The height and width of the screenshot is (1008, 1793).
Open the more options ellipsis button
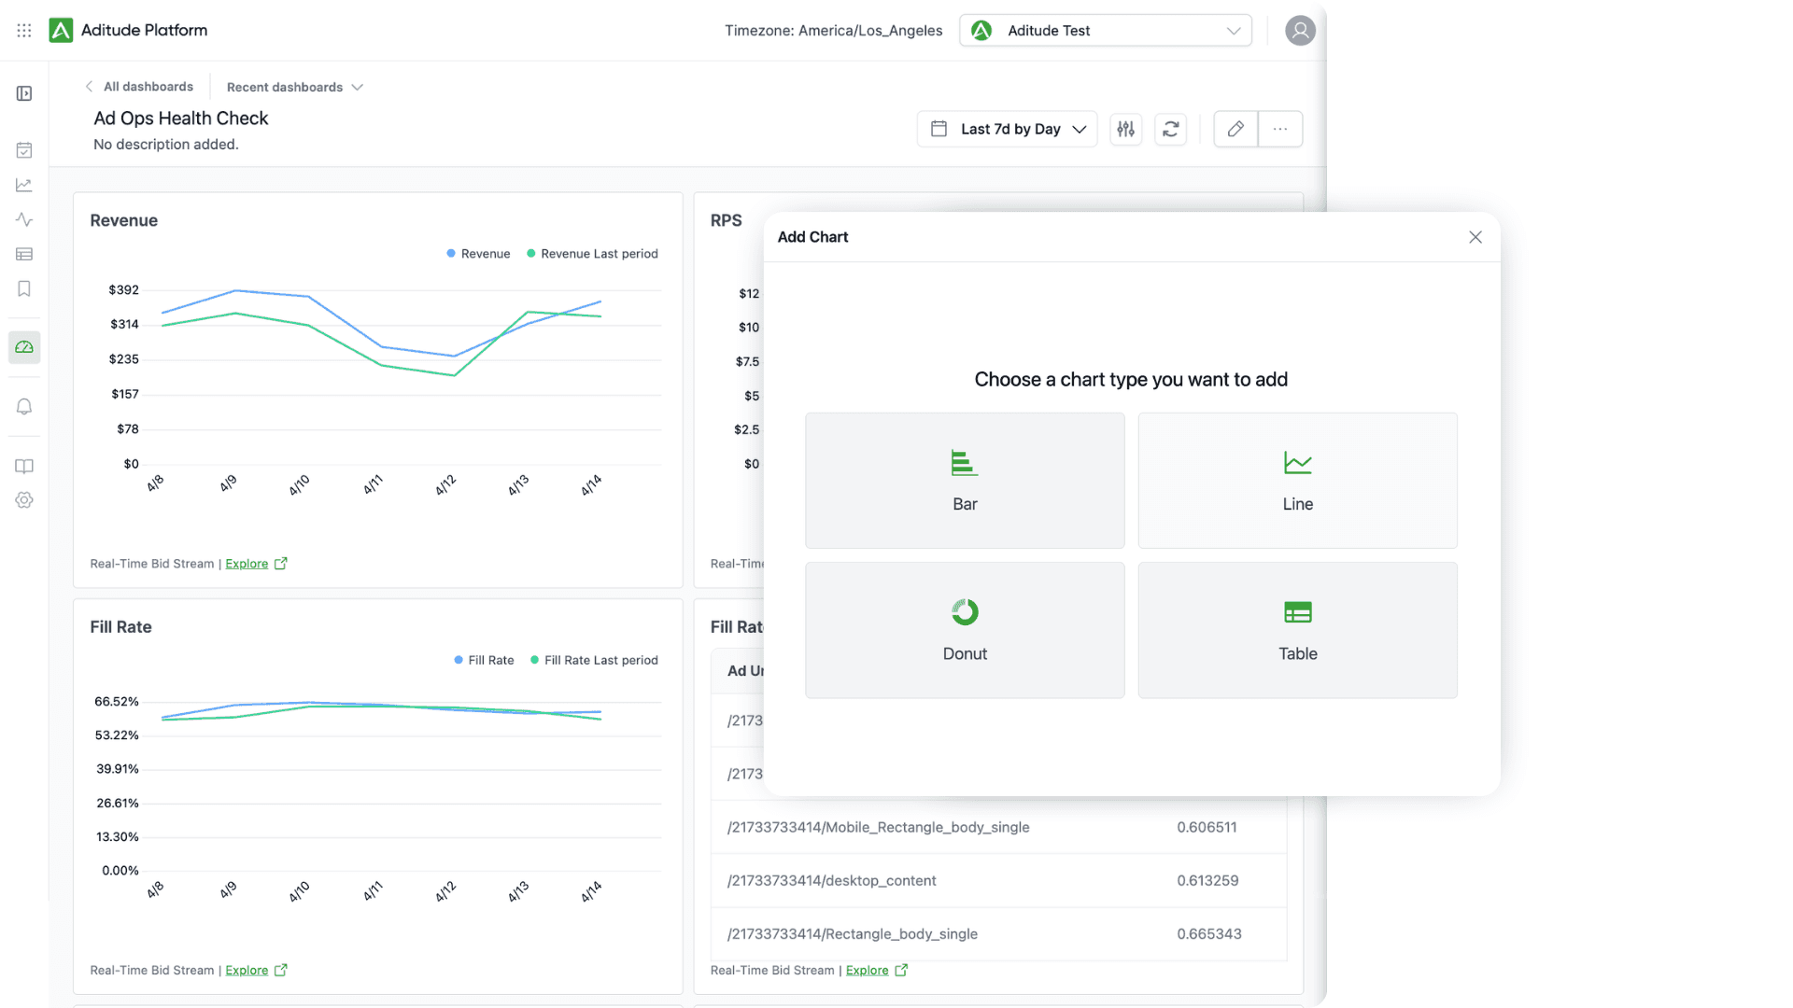pyautogui.click(x=1280, y=129)
